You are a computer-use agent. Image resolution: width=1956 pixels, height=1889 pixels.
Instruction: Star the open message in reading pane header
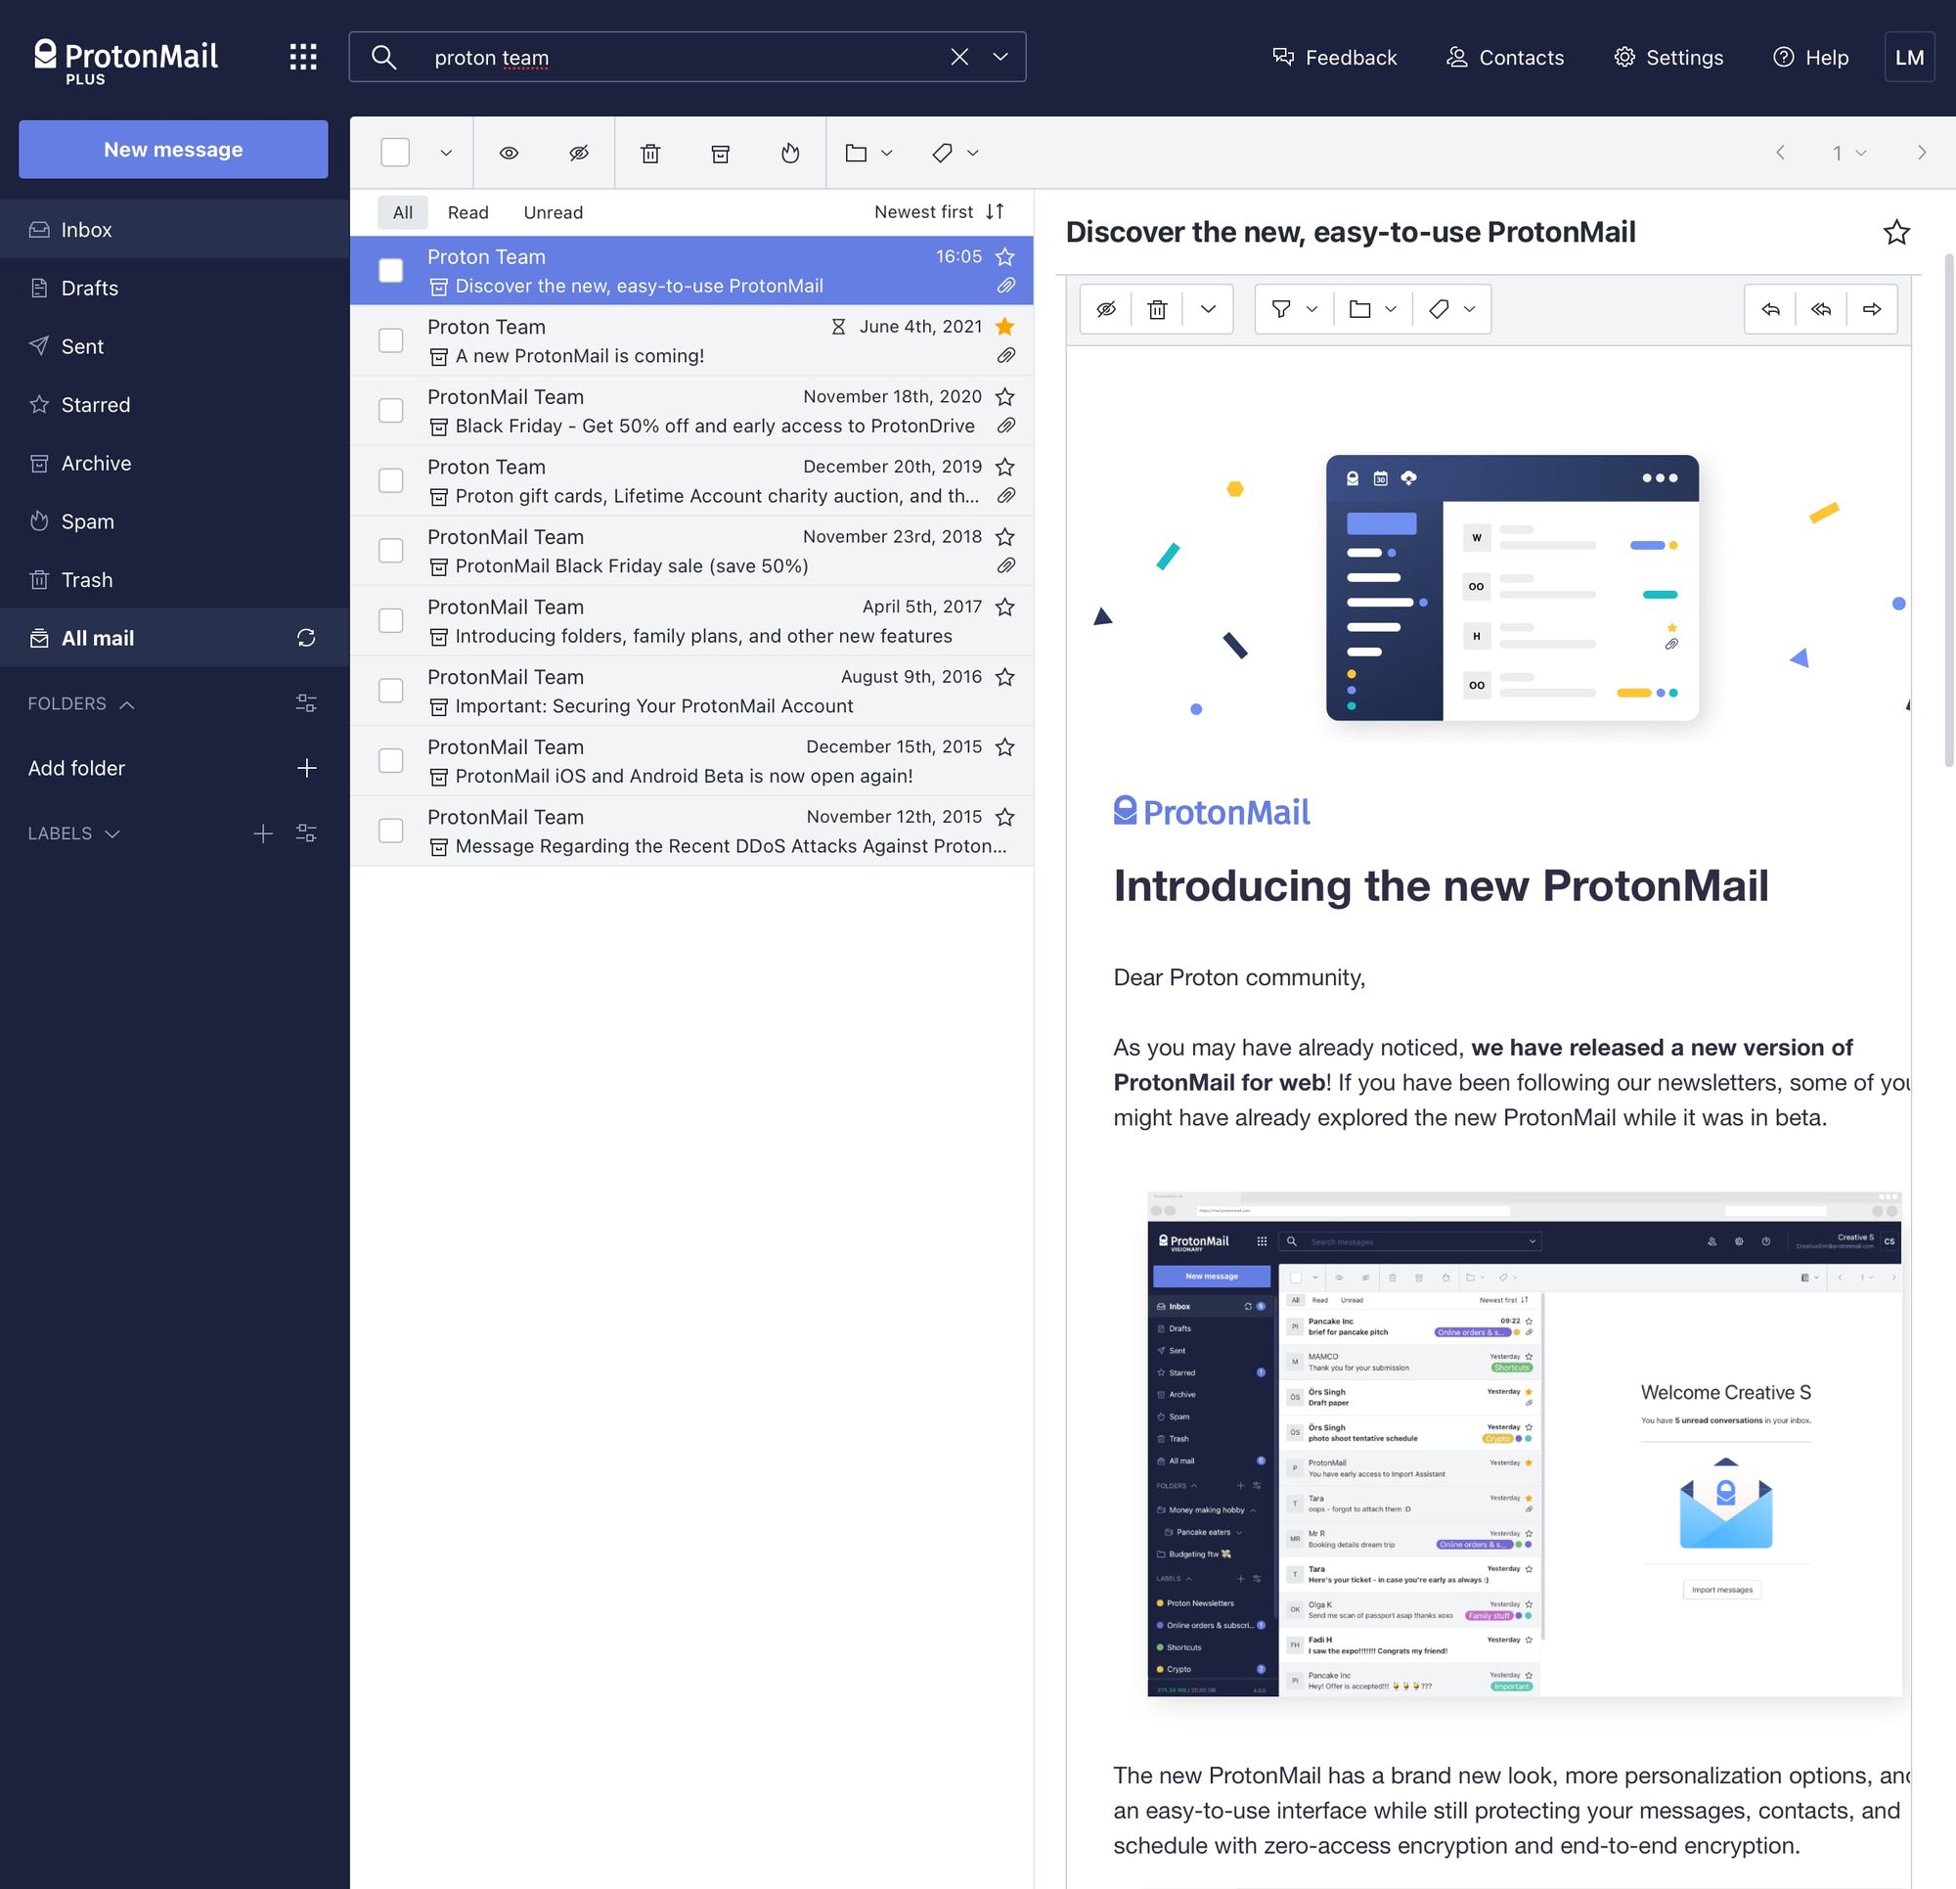[x=1896, y=233]
